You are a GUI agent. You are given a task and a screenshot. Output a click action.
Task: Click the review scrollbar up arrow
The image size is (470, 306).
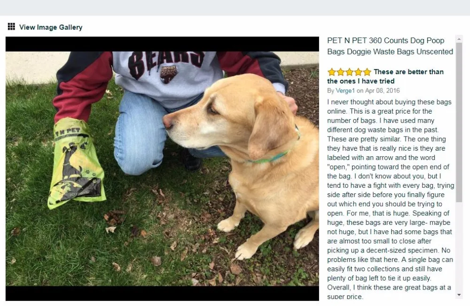click(x=459, y=39)
